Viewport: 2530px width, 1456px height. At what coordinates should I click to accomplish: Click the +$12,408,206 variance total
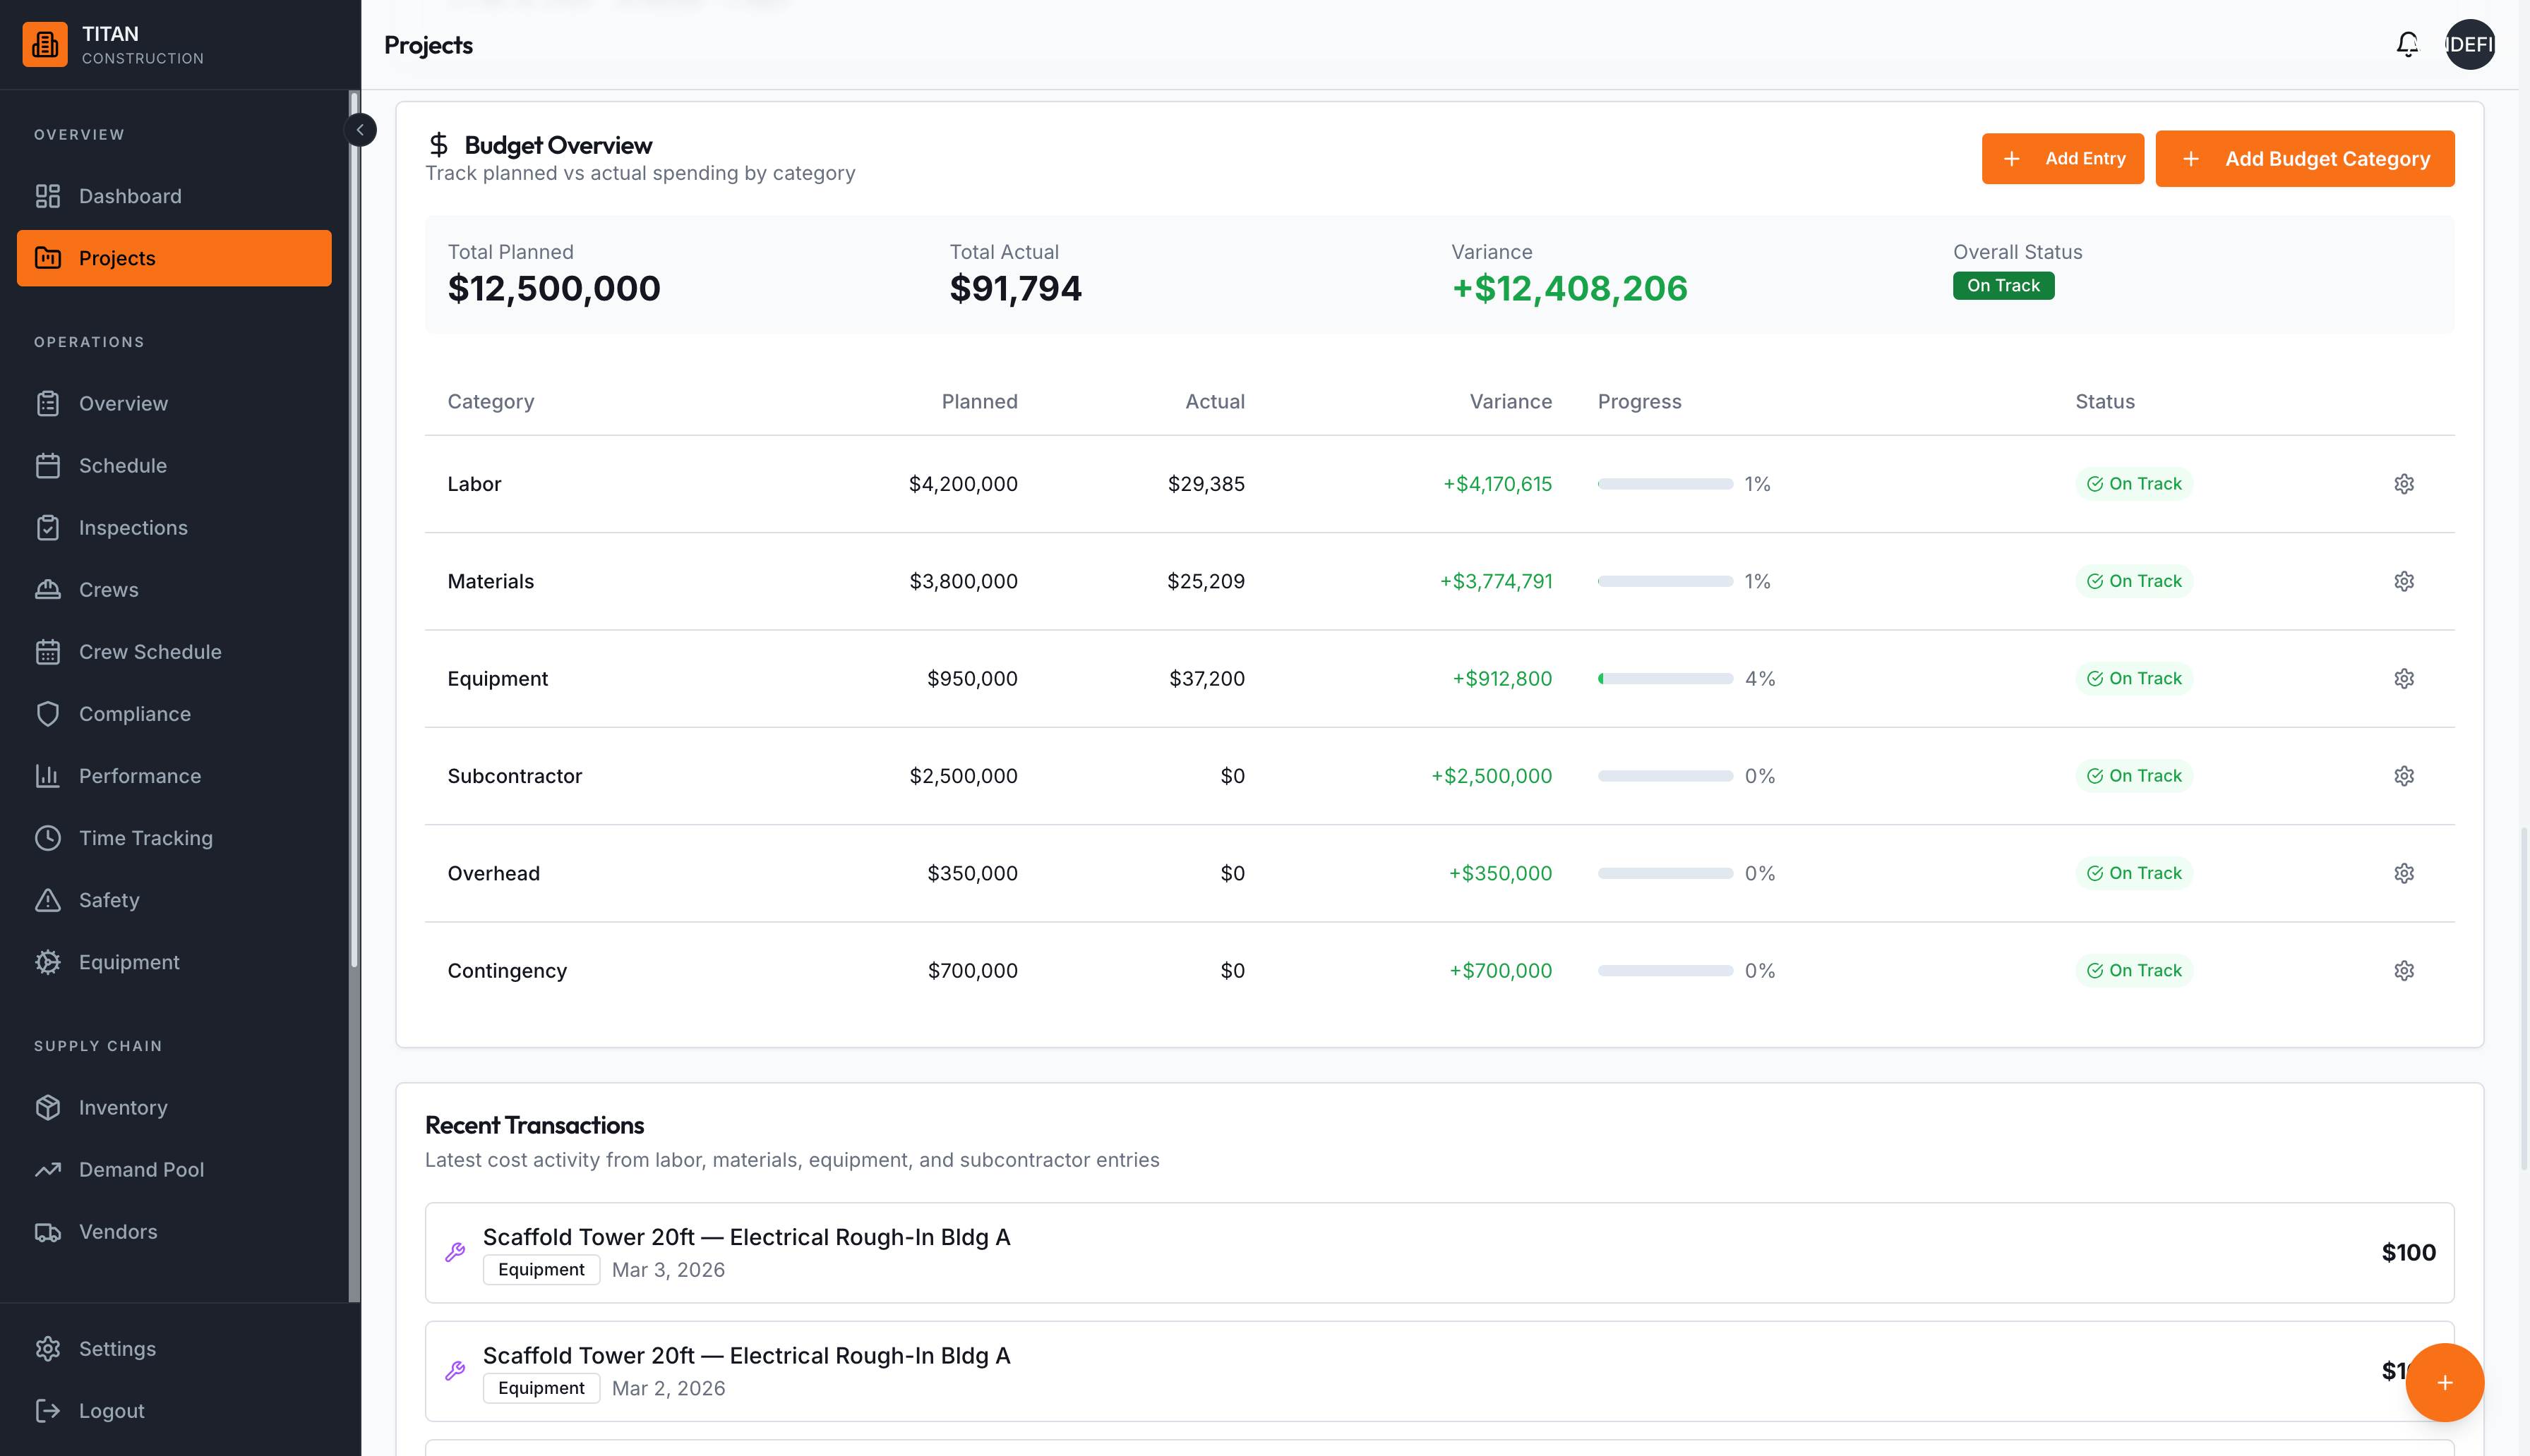click(1570, 289)
